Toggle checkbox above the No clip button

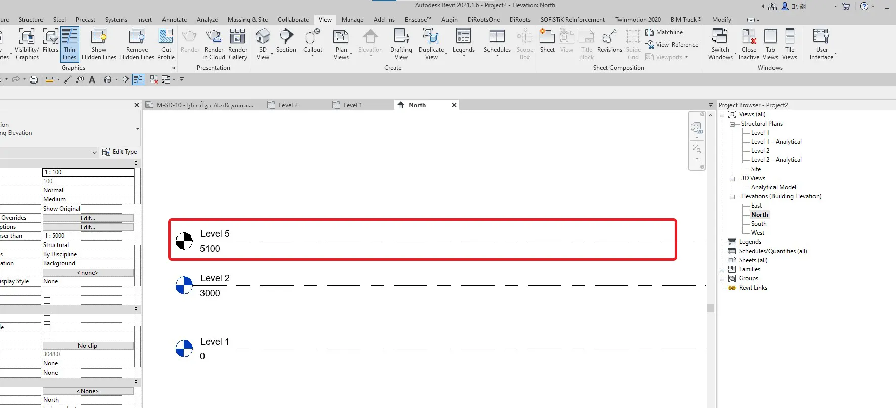47,337
